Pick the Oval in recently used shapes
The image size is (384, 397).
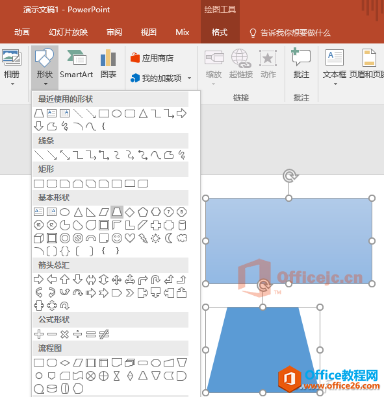click(117, 114)
